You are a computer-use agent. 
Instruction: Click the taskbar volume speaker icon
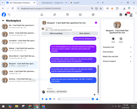(x=116, y=106)
